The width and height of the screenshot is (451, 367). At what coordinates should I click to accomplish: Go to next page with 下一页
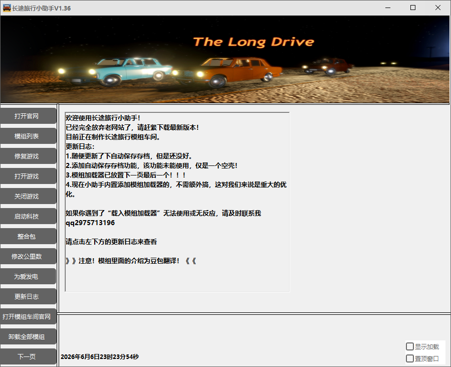28,356
